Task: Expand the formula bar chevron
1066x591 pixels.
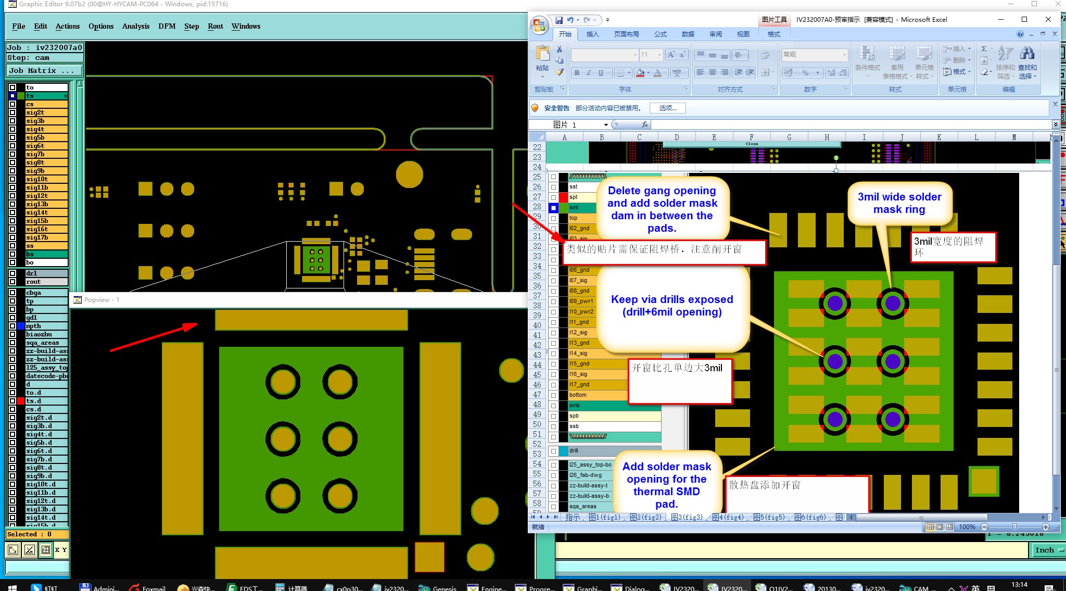Action: [x=1055, y=124]
